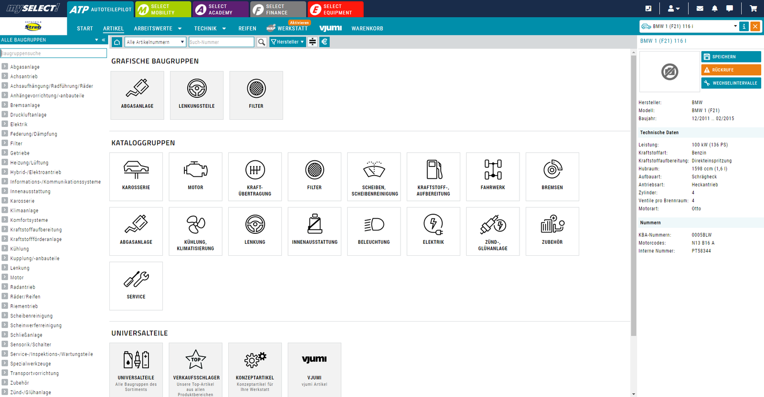This screenshot has height=397, width=764.
Task: Open the Kraftübertragung catalog group
Action: coord(255,177)
